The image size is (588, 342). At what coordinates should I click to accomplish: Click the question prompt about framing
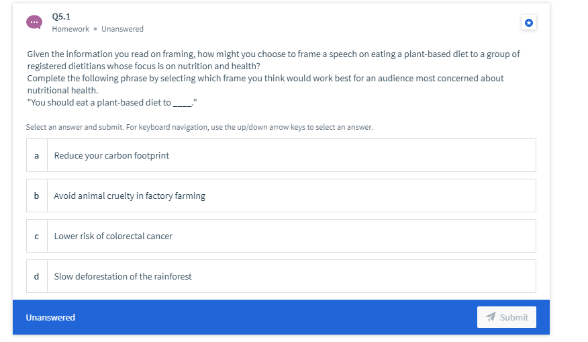click(x=273, y=60)
